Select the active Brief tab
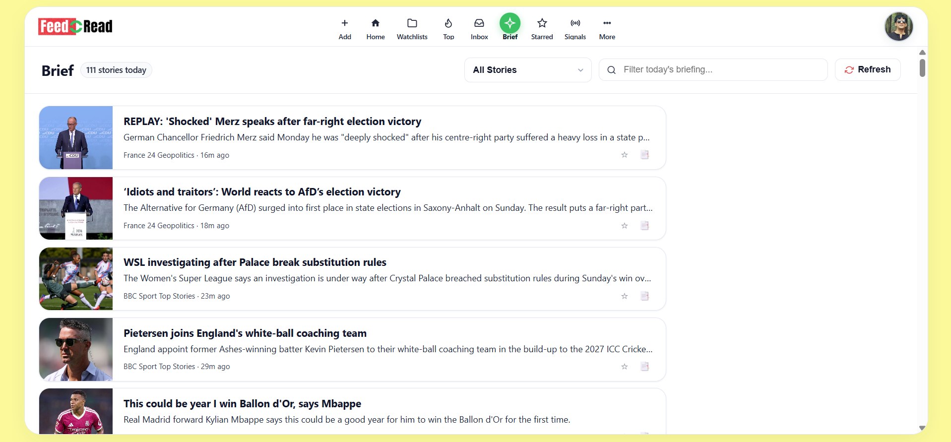The width and height of the screenshot is (951, 442). [x=510, y=27]
